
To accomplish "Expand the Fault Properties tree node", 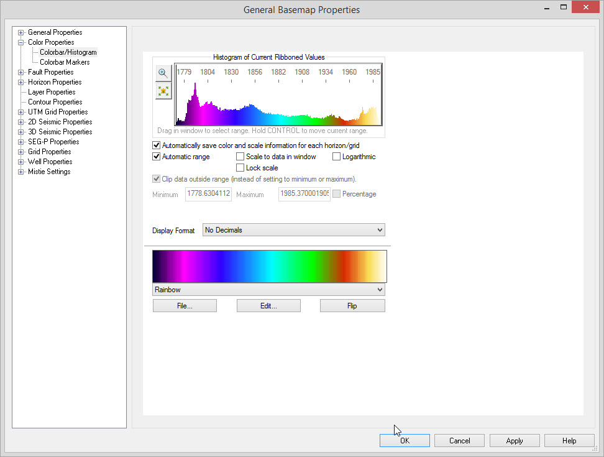I will tap(21, 72).
